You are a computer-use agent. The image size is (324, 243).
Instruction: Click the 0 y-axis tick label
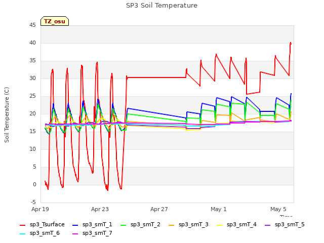pyautogui.click(x=34, y=184)
